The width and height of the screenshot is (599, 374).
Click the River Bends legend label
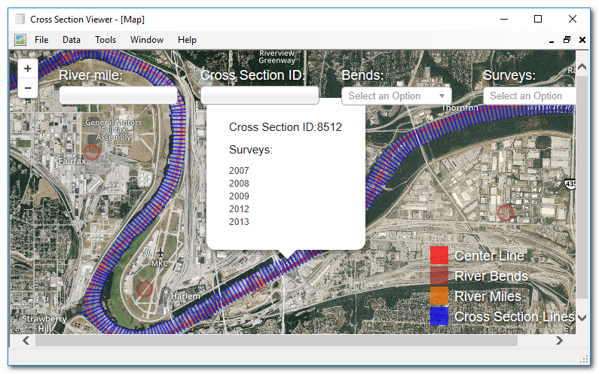[x=491, y=276]
